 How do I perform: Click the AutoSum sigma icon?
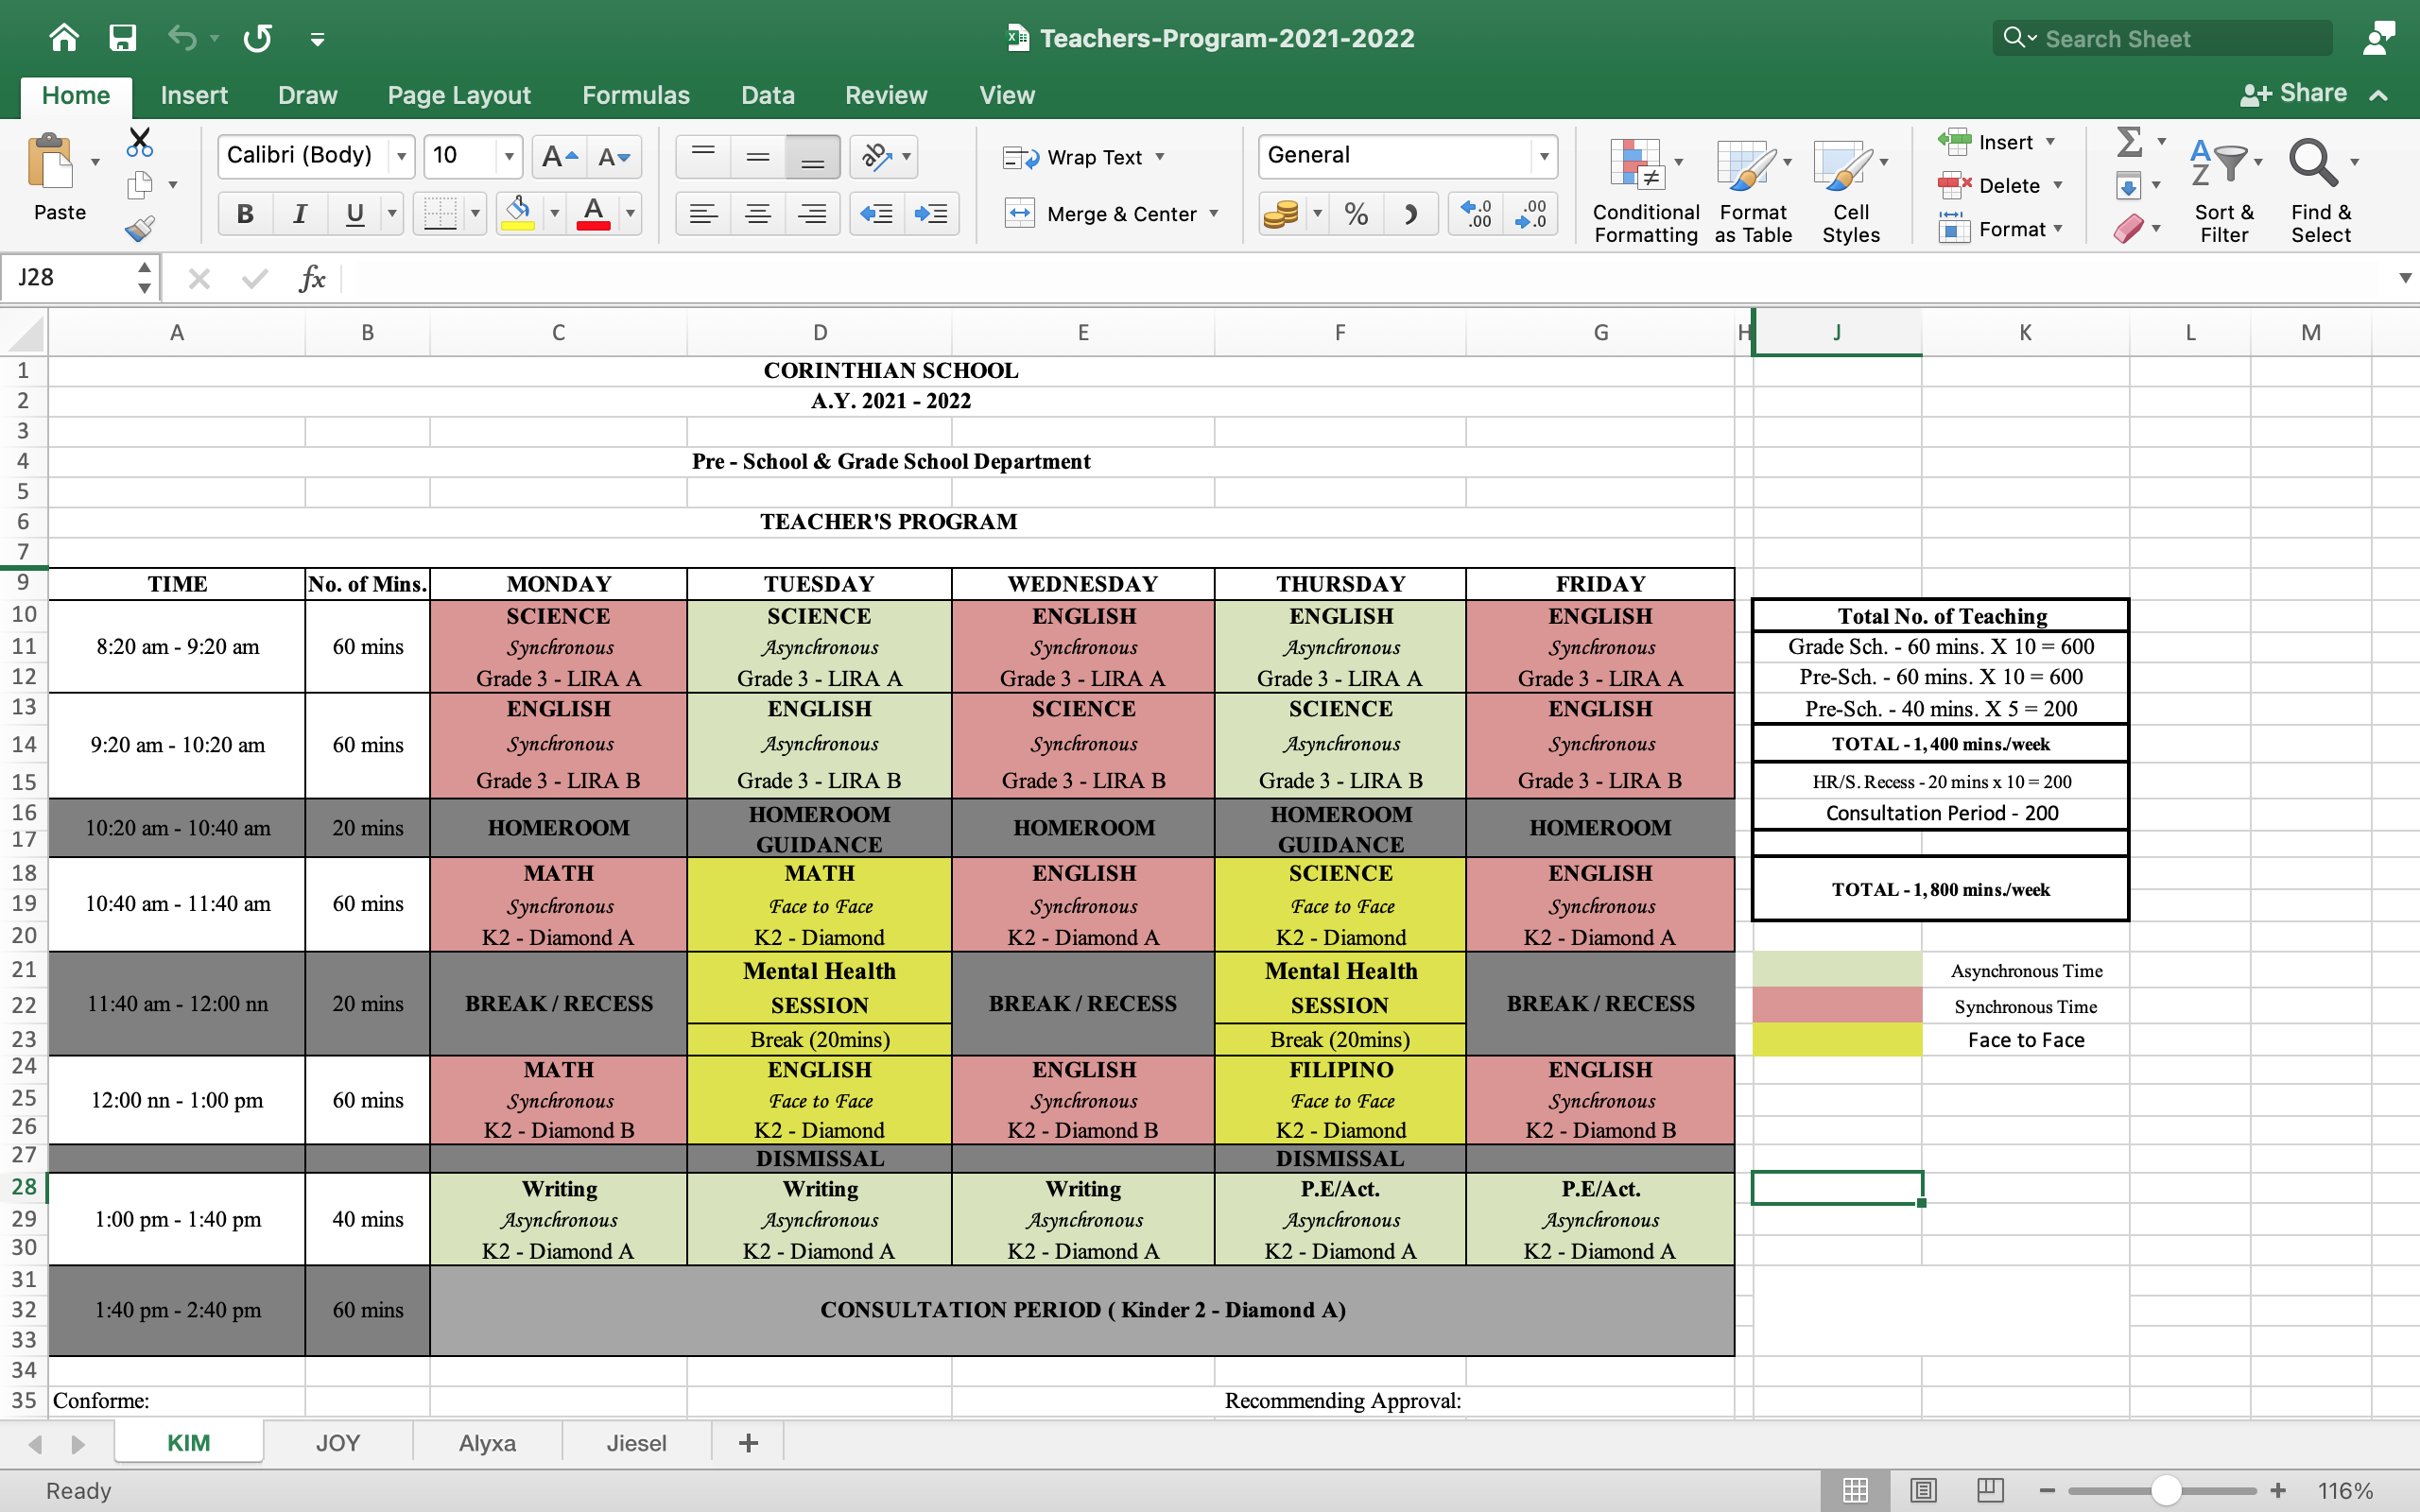click(2129, 142)
